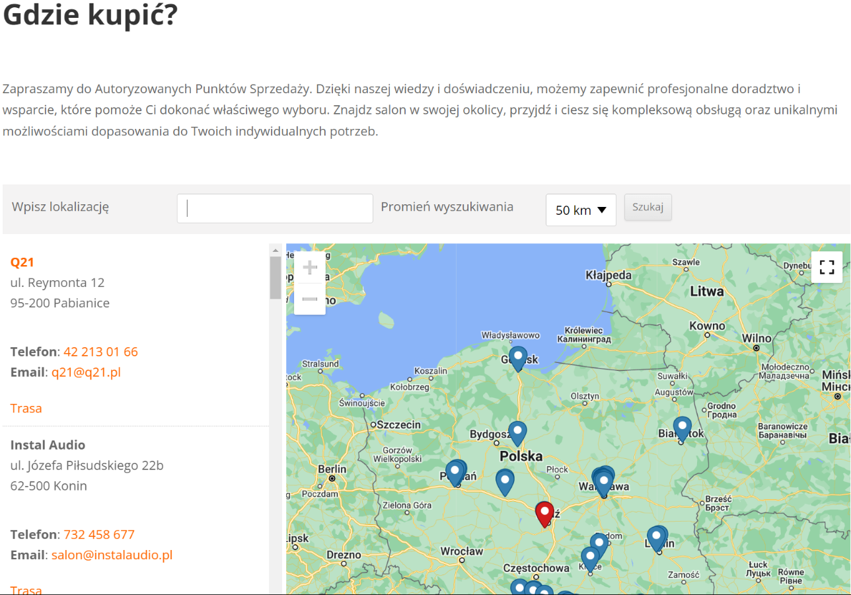Click the Litwa country label on the map
Viewport: 851px width, 595px height.
(707, 292)
